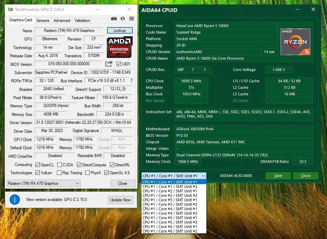Select CPU #1 / Core #6 / SMT Unit #2
327x239 pixels.
[174, 231]
